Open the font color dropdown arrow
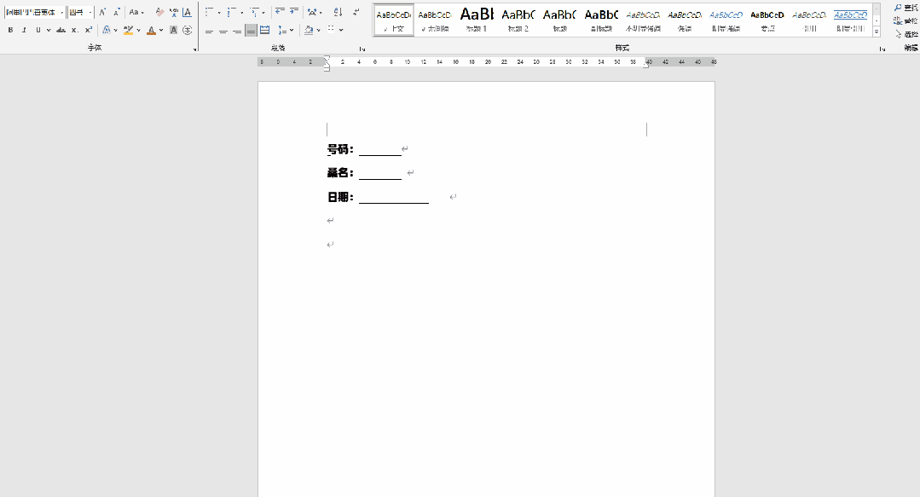Image resolution: width=920 pixels, height=497 pixels. coord(162,31)
